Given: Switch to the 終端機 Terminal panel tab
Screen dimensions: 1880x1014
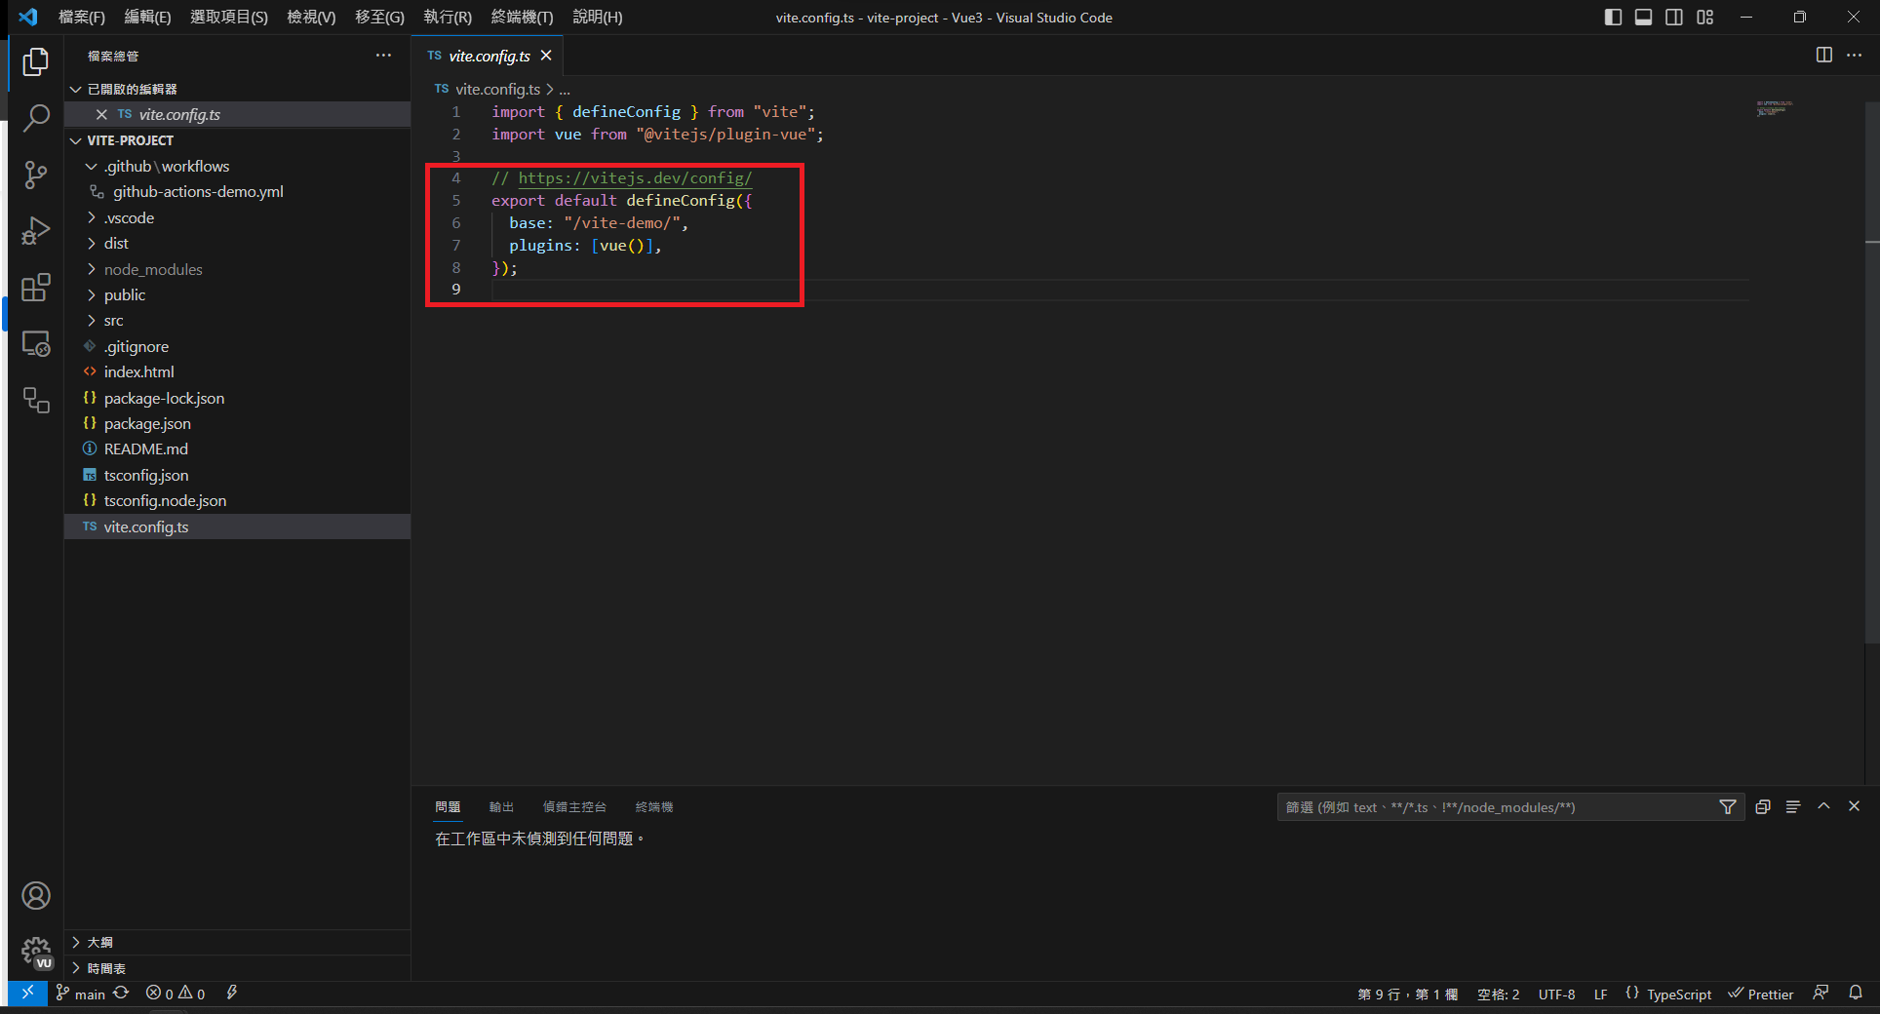Looking at the screenshot, I should pos(654,807).
